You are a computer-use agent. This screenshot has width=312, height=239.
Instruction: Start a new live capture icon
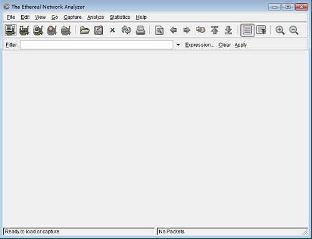38,31
